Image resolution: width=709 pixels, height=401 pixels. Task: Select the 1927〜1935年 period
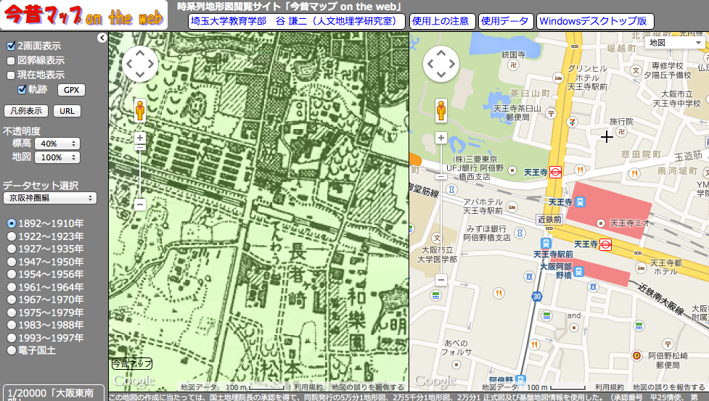[x=12, y=249]
